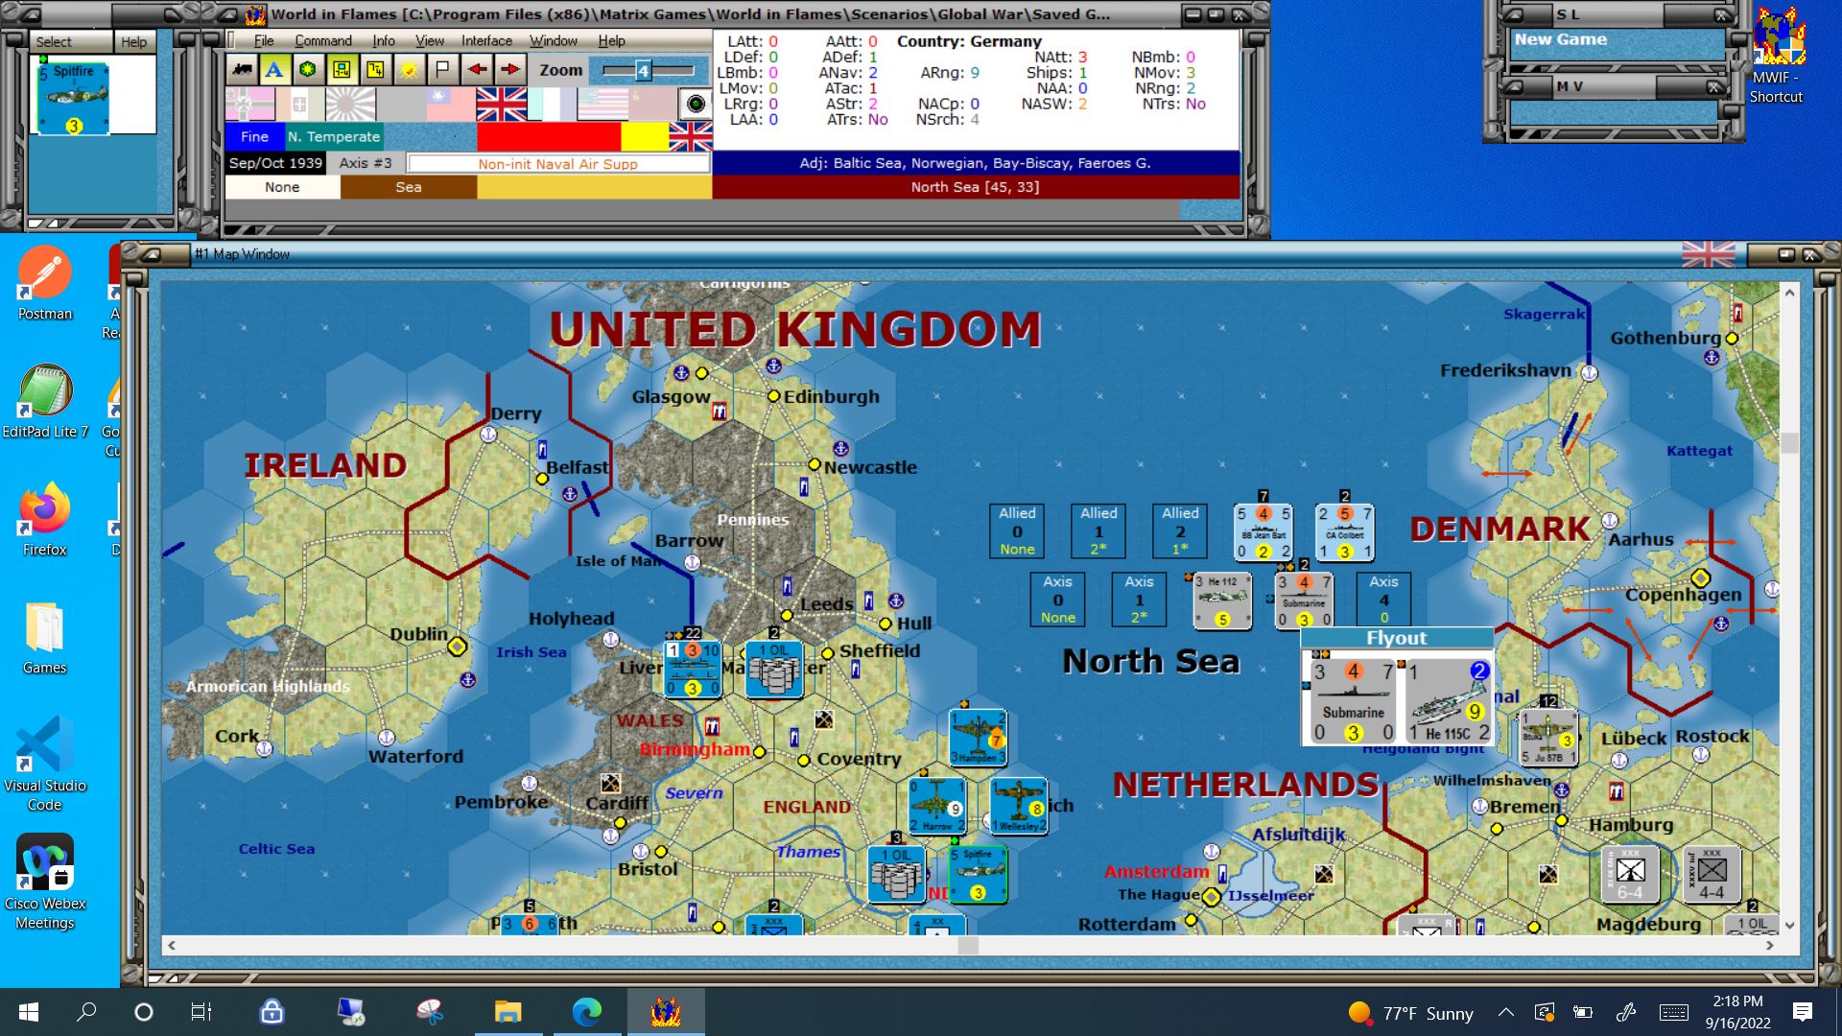Click the map horizontal scrollbar right arrow
The height and width of the screenshot is (1036, 1842).
tap(1770, 945)
